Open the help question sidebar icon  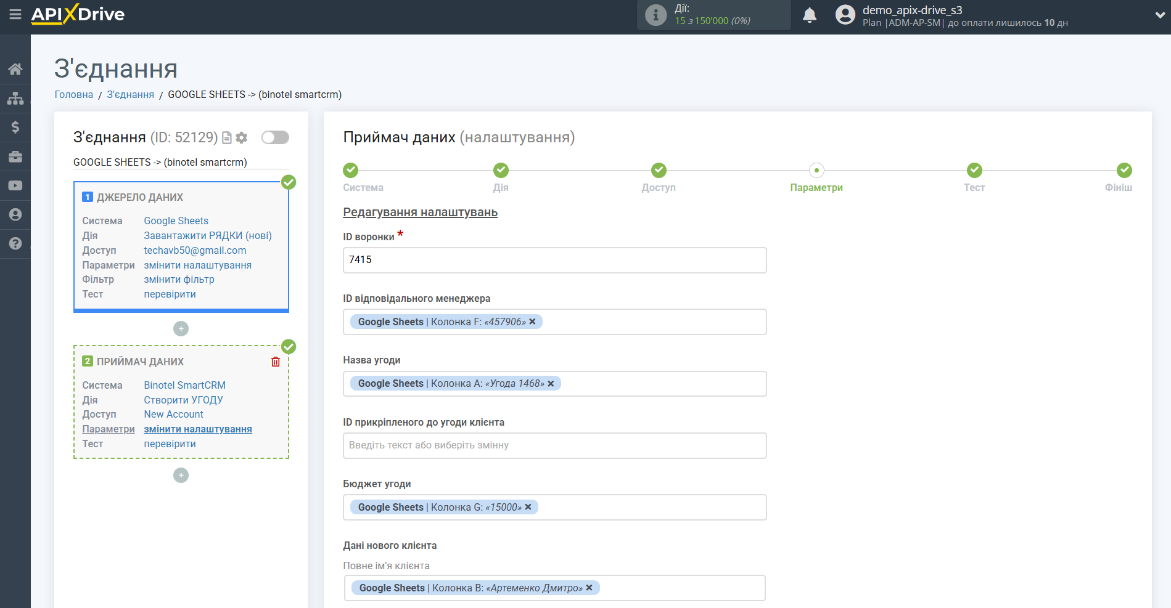coord(15,243)
